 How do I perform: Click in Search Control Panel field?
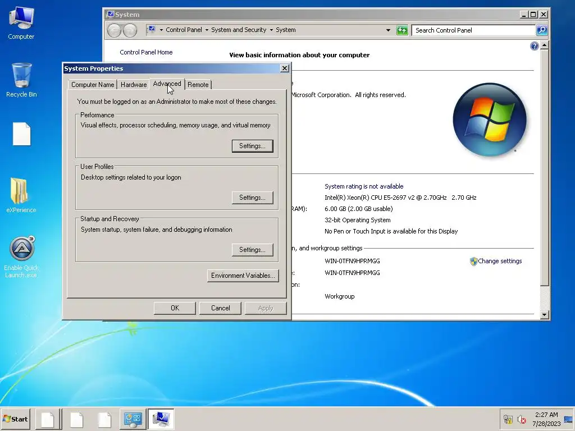pos(473,30)
